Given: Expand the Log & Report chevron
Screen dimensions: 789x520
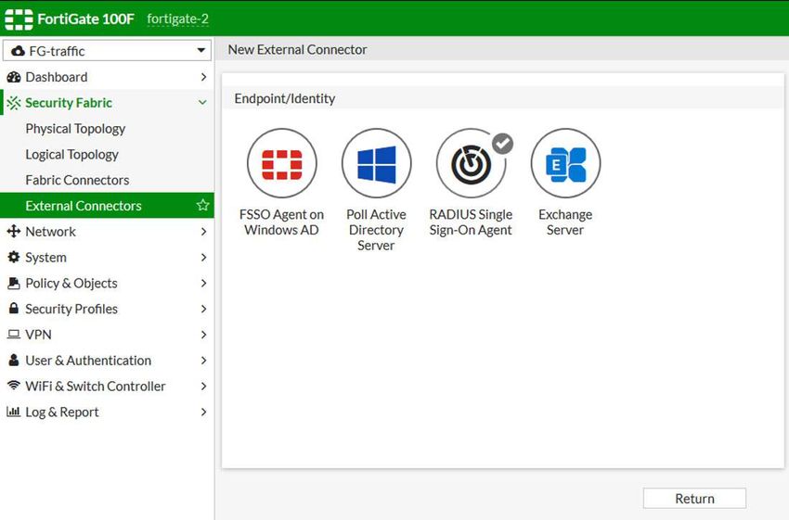Looking at the screenshot, I should pyautogui.click(x=203, y=412).
